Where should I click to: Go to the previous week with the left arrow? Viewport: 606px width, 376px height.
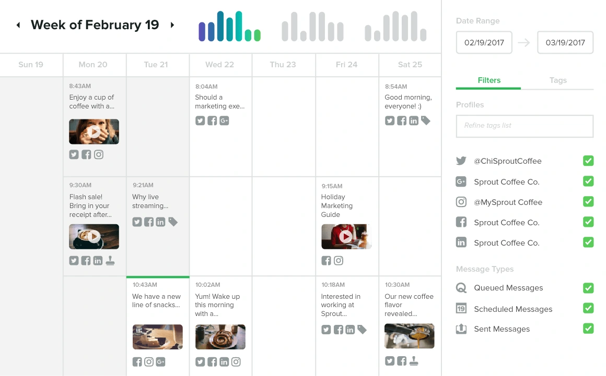pos(18,25)
